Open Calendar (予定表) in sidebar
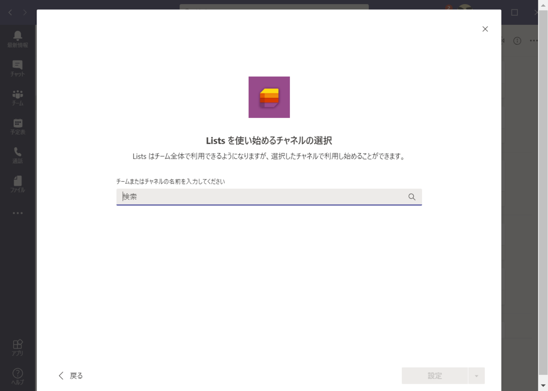The height and width of the screenshot is (391, 548). (18, 126)
